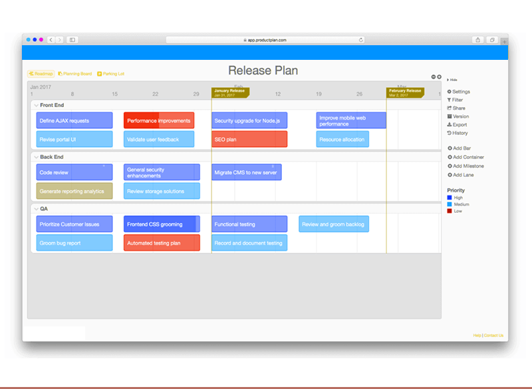Select the SEO plan bar
This screenshot has width=532, height=389.
(x=249, y=139)
